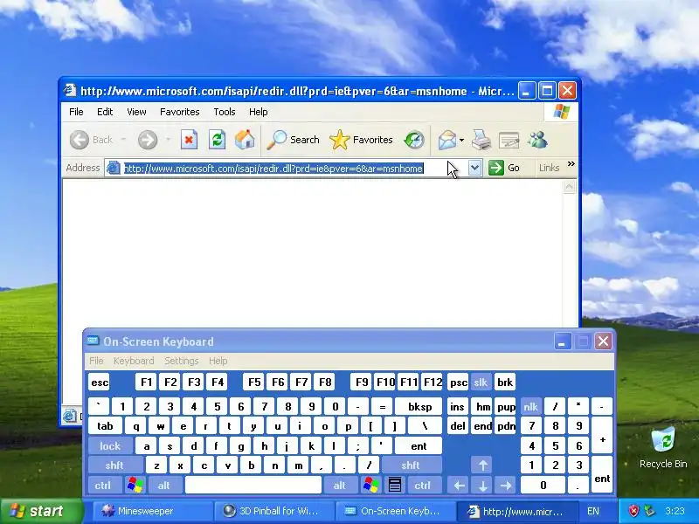Viewport: 699px width, 524px height.
Task: Click the scroll up arrow in IE window
Action: click(x=570, y=187)
